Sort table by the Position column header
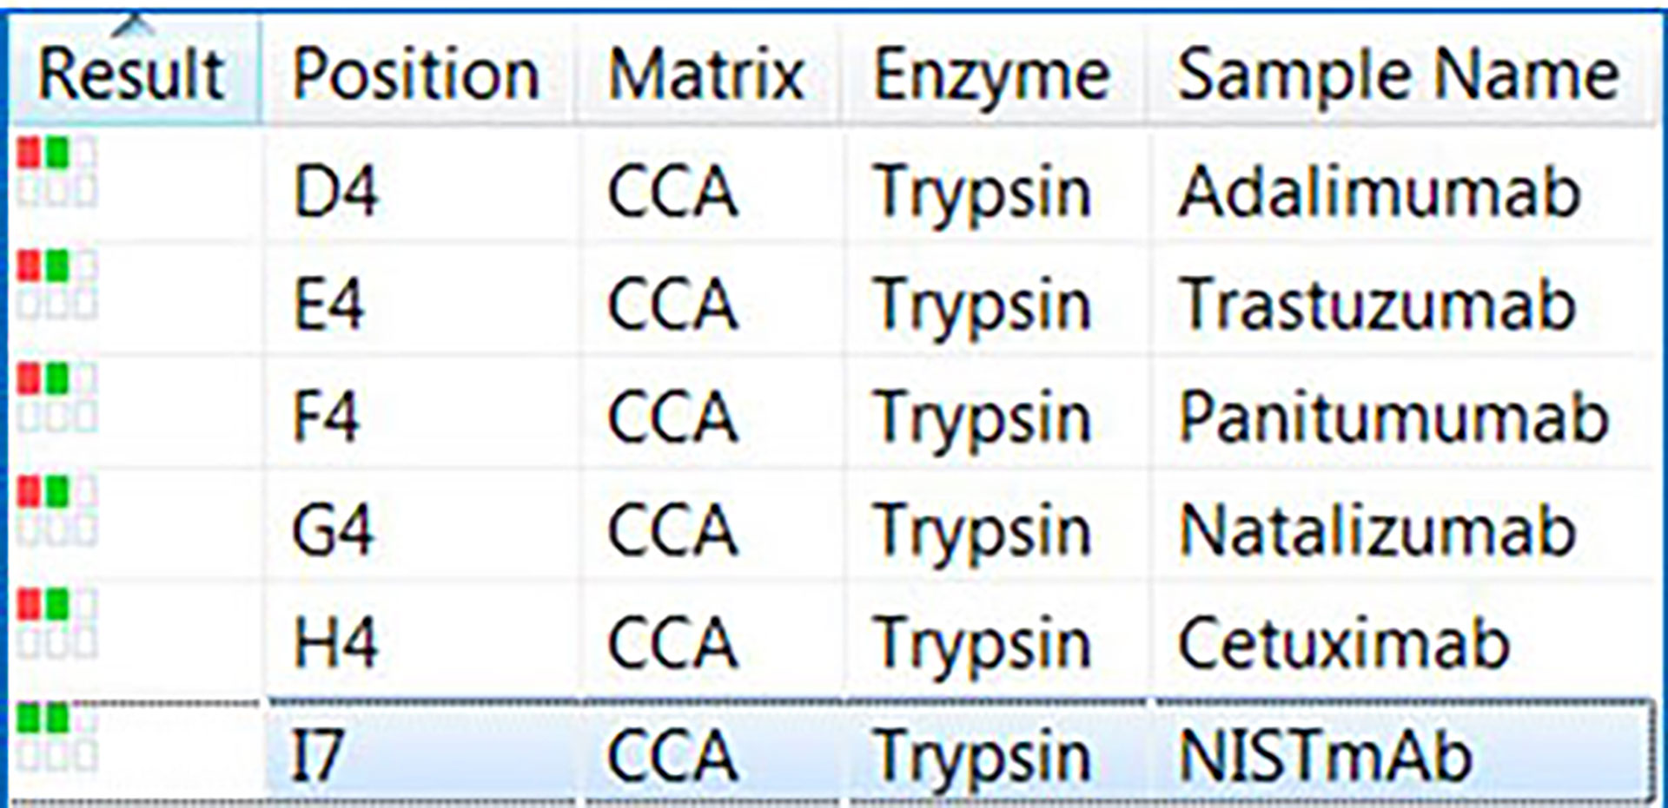Image resolution: width=1668 pixels, height=808 pixels. [417, 75]
